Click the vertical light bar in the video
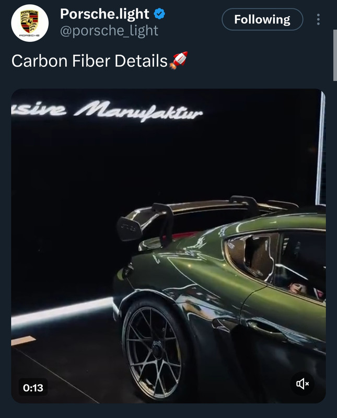This screenshot has height=418, width=337. point(321,148)
